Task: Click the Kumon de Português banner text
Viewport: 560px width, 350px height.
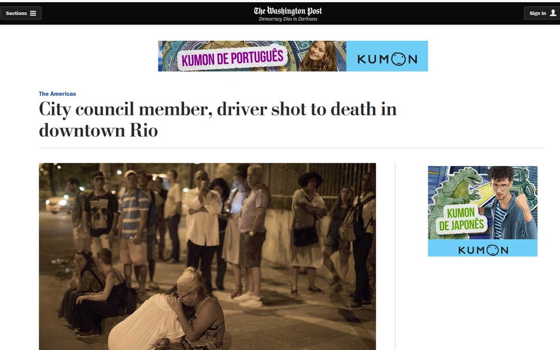Action: [232, 58]
